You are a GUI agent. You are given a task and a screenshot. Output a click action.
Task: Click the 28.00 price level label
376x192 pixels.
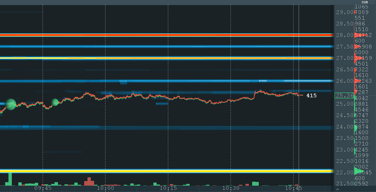tap(345, 35)
